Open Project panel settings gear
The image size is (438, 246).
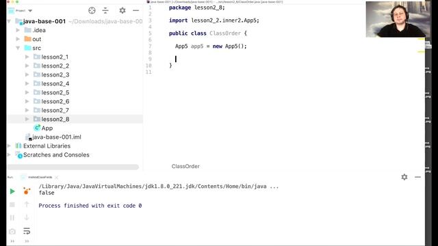point(123,11)
